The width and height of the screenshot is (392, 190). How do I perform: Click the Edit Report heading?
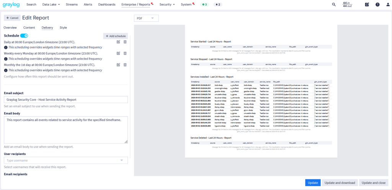[36, 18]
